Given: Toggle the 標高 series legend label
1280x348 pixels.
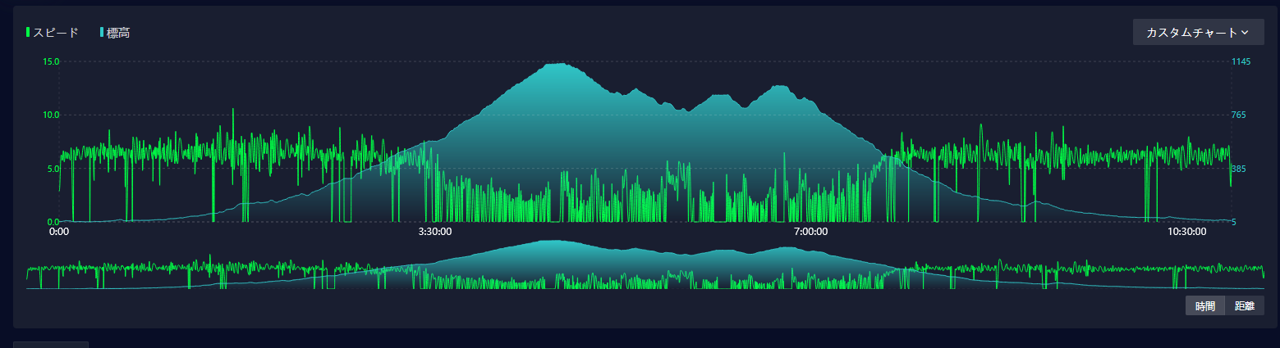Looking at the screenshot, I should [x=118, y=33].
